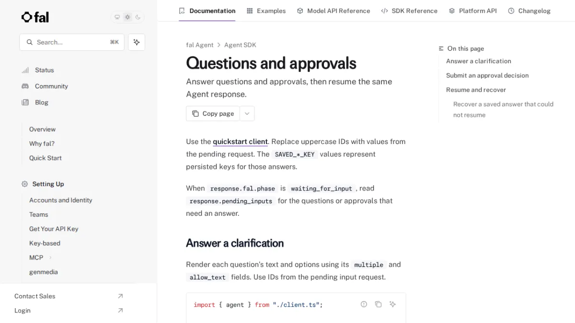Open Accounts and Identity page
The width and height of the screenshot is (575, 323).
pyautogui.click(x=60, y=200)
